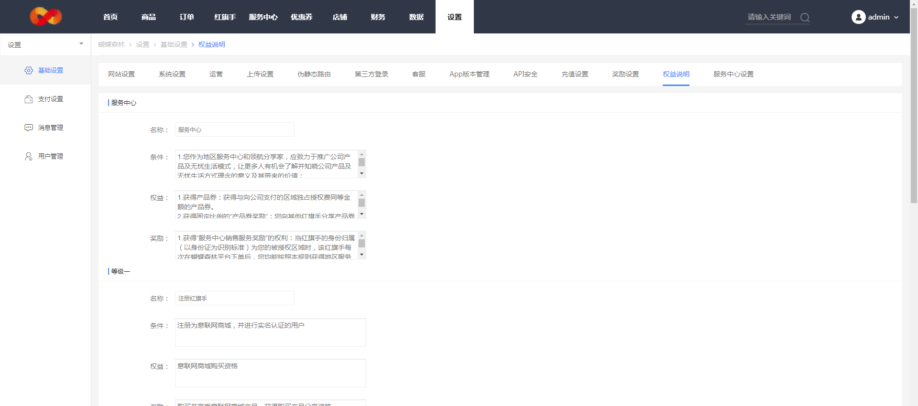The image size is (918, 406).
Task: Switch to the 伪静态路由 tab
Action: tap(314, 74)
